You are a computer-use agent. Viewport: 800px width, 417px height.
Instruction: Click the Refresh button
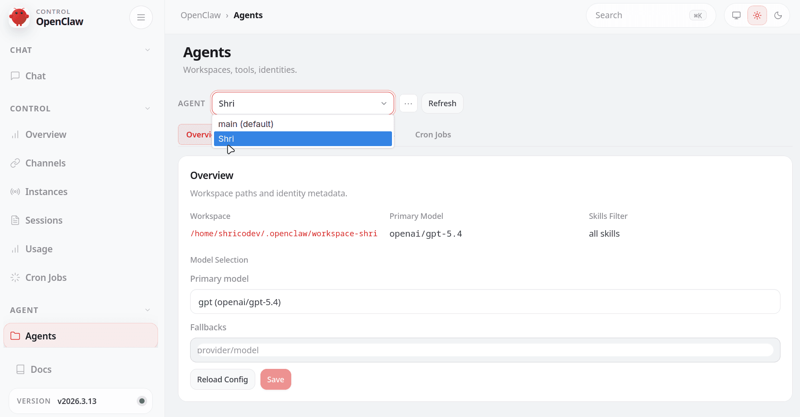(x=442, y=103)
